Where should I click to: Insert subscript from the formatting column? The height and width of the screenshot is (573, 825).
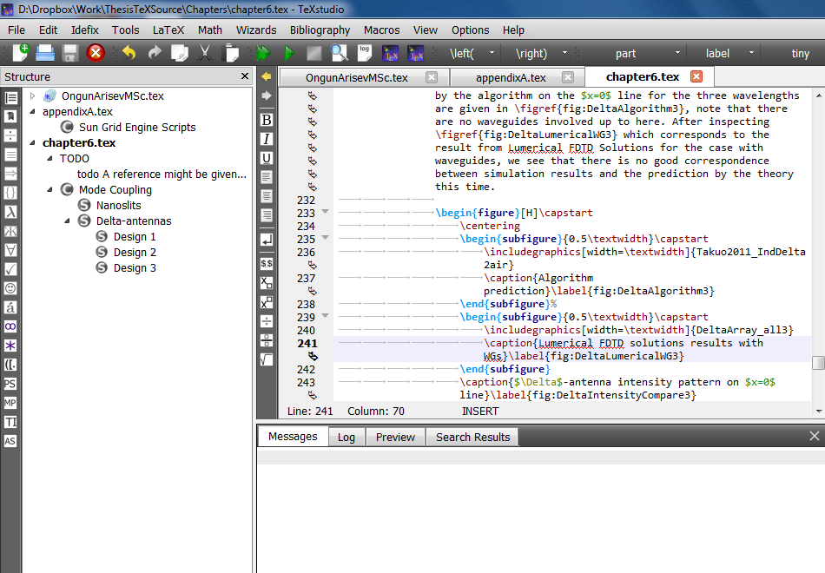point(267,283)
